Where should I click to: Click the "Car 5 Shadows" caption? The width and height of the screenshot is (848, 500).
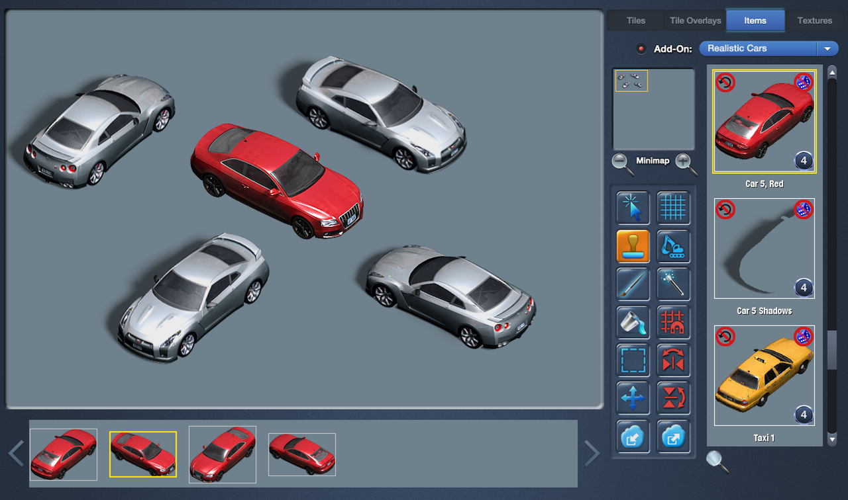[765, 311]
